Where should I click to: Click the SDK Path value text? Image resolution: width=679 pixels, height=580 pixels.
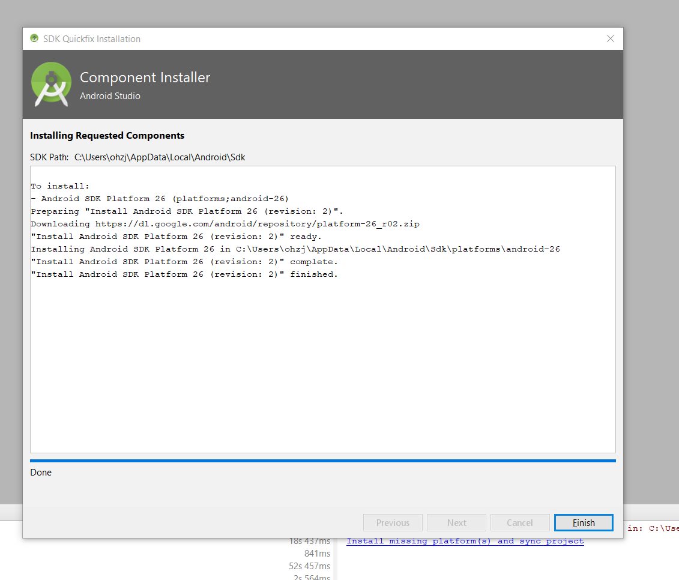coord(160,157)
